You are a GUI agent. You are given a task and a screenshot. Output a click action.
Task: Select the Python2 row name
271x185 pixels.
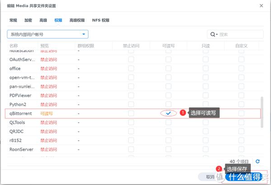(x=18, y=104)
